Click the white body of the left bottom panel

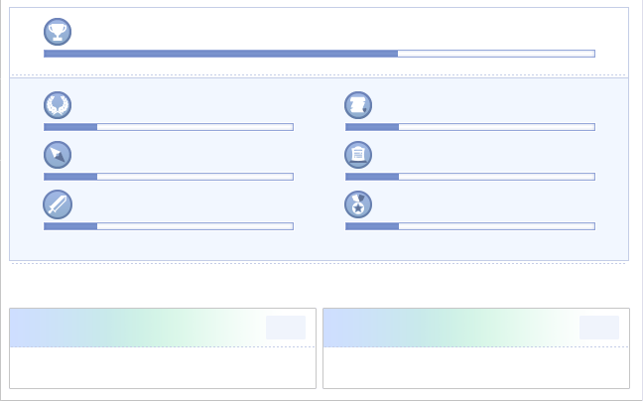coord(163,367)
